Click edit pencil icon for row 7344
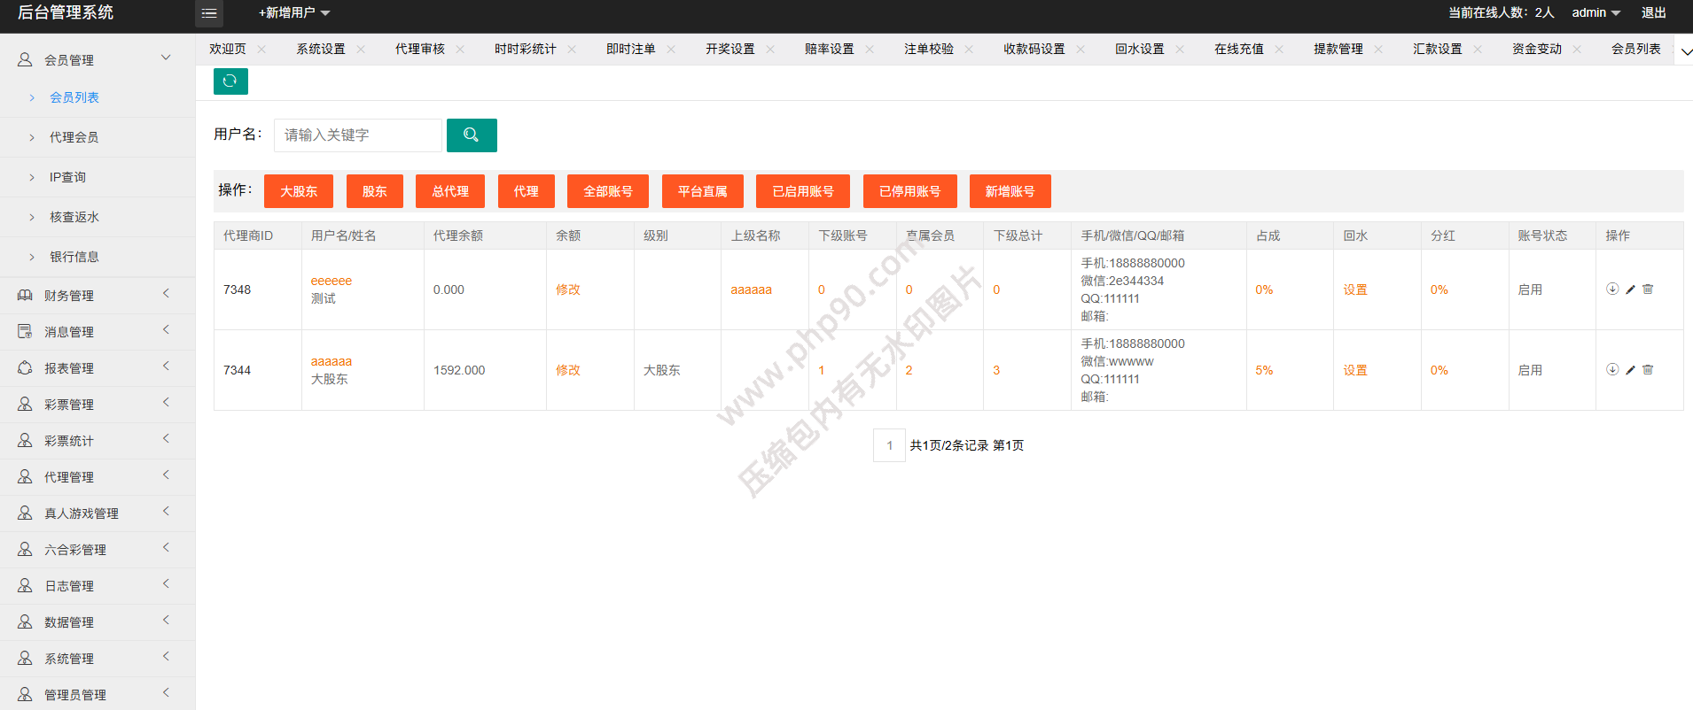Screen dimensions: 1693x710 pyautogui.click(x=1630, y=370)
